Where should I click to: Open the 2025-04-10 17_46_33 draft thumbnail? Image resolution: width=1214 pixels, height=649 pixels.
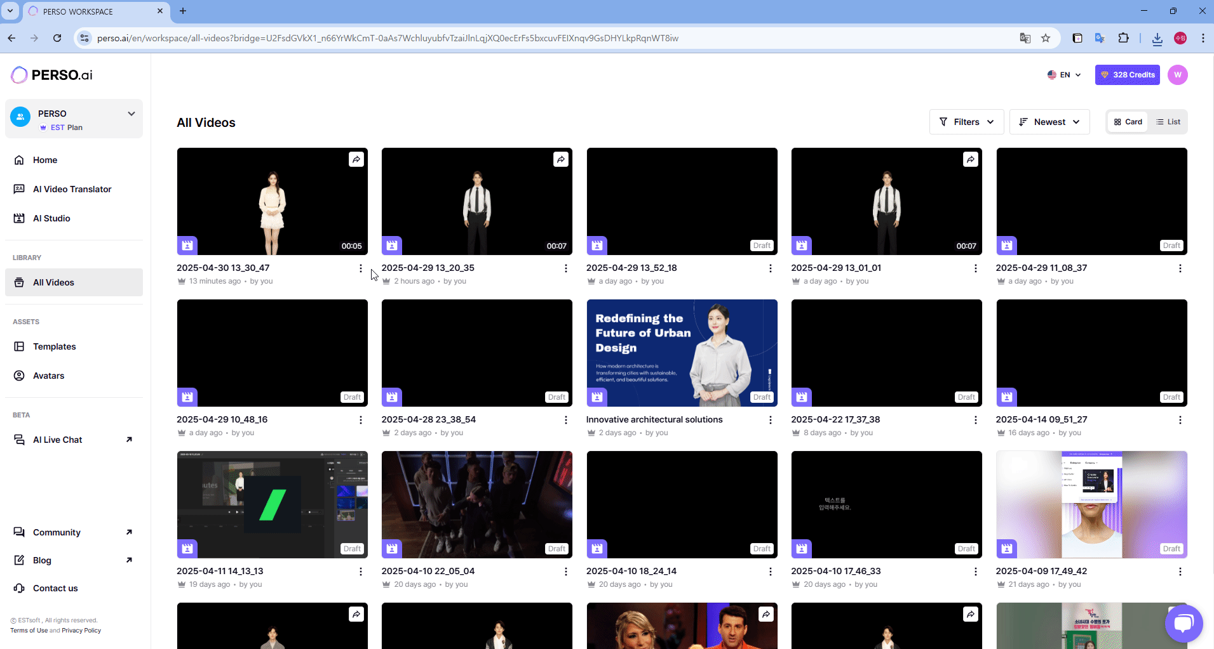point(886,504)
